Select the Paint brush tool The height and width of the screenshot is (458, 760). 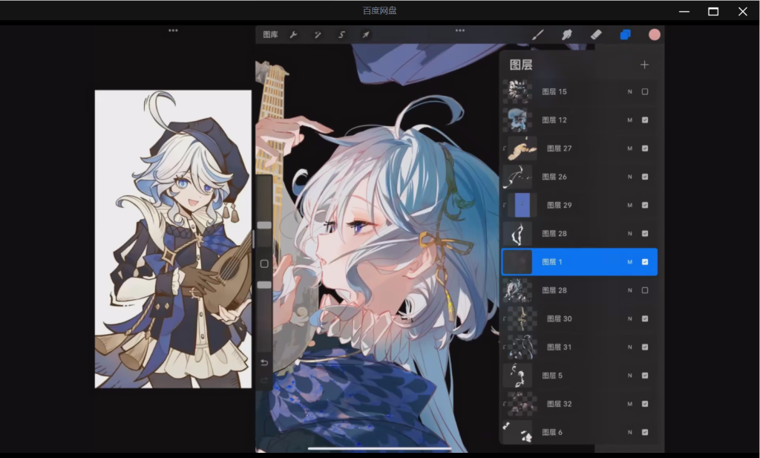coord(539,35)
